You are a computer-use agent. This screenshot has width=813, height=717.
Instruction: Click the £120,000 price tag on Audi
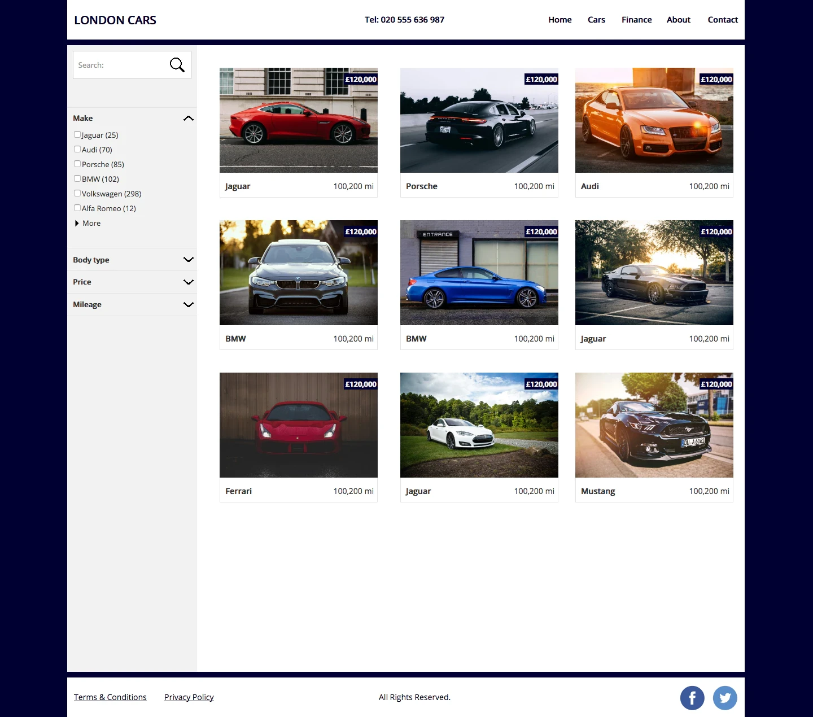[716, 79]
